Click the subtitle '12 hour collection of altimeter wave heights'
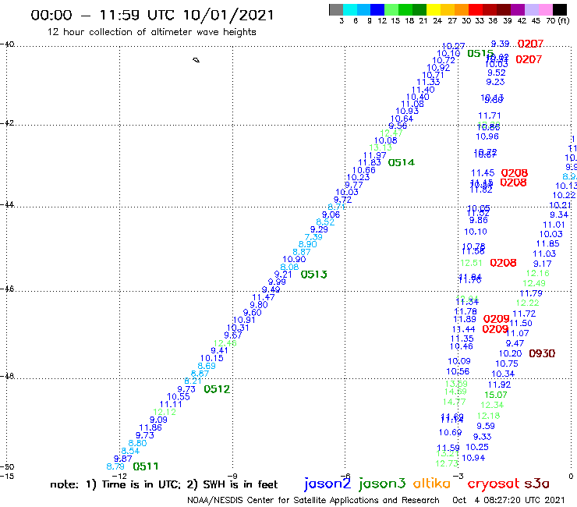577x507 pixels. coord(151,32)
